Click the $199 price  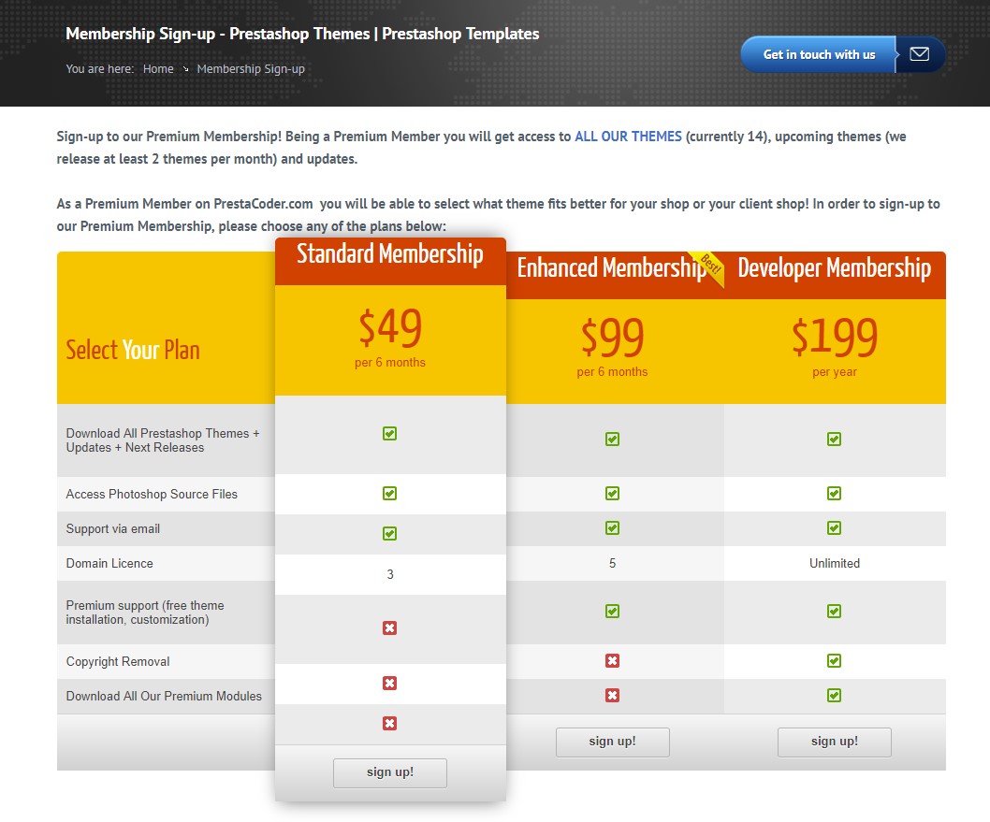tap(835, 339)
